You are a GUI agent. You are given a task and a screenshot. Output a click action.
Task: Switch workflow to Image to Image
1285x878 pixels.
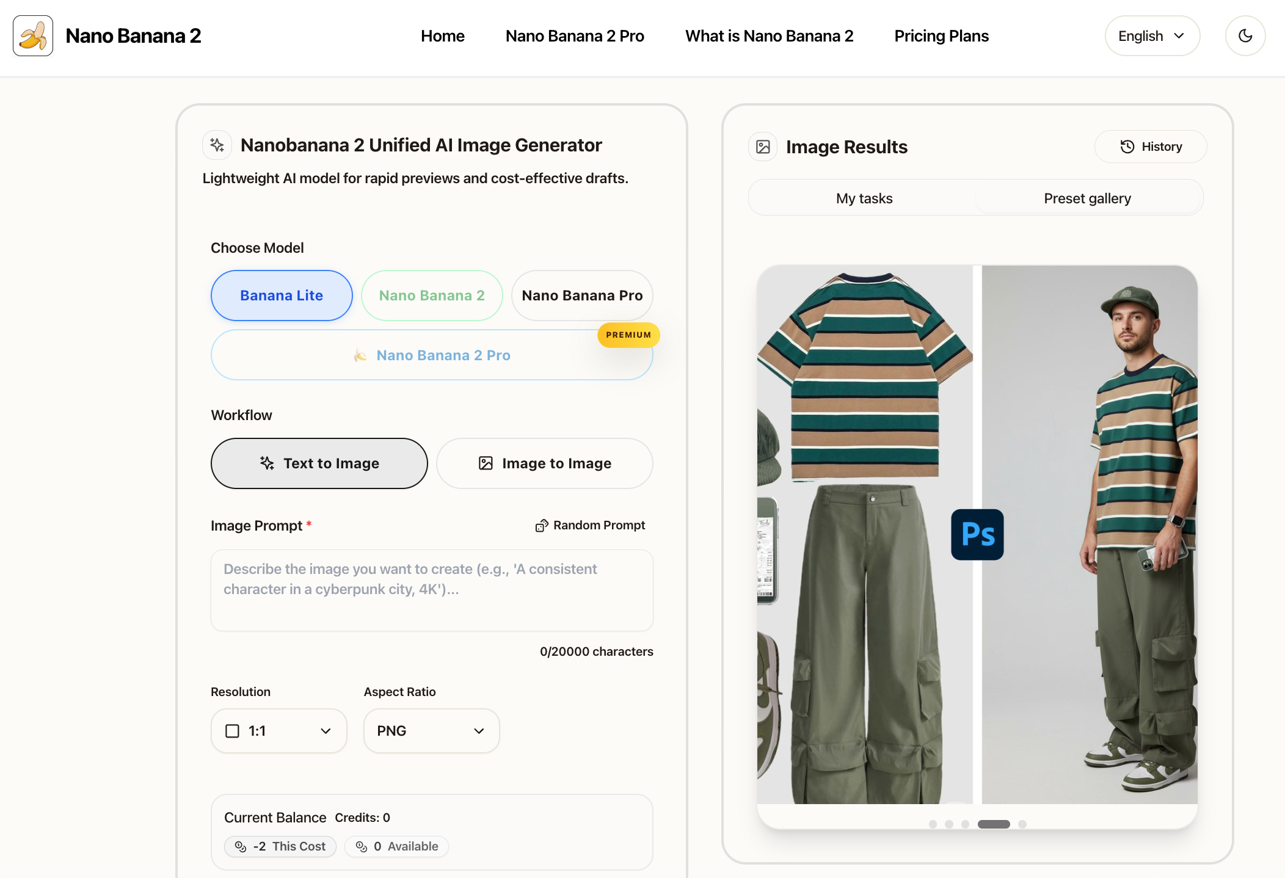545,463
